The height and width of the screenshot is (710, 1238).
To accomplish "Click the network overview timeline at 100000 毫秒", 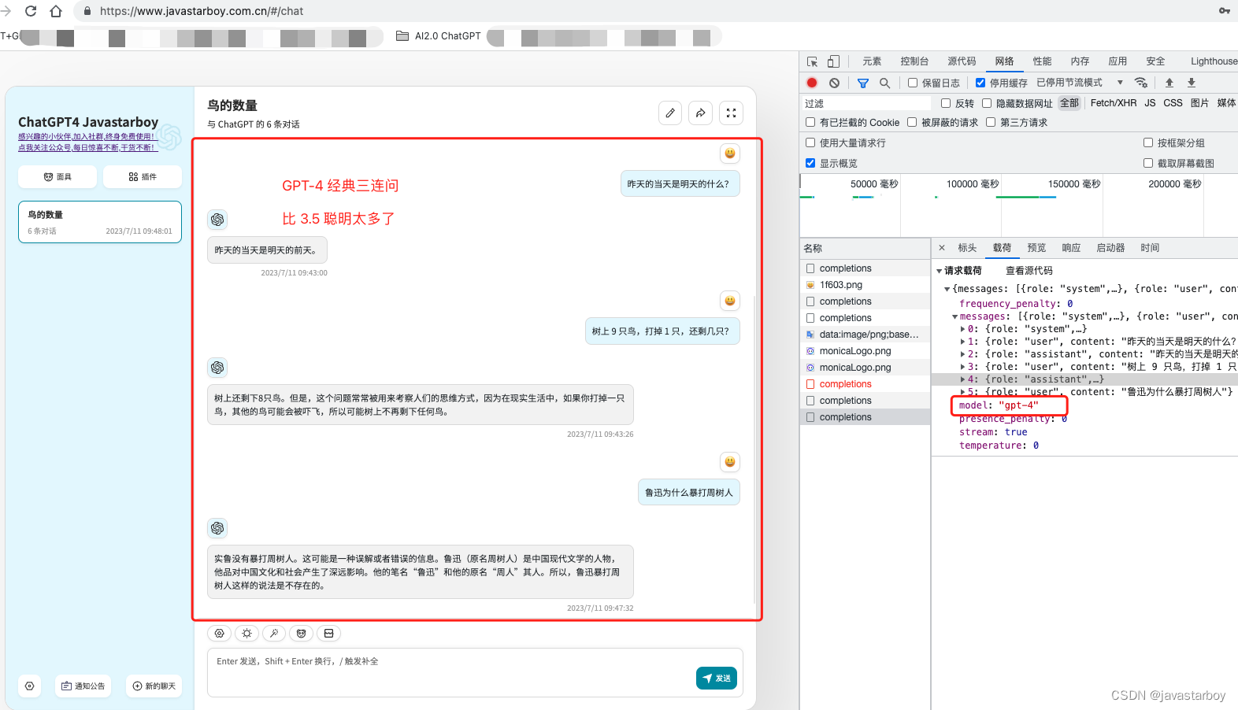I will pos(972,184).
